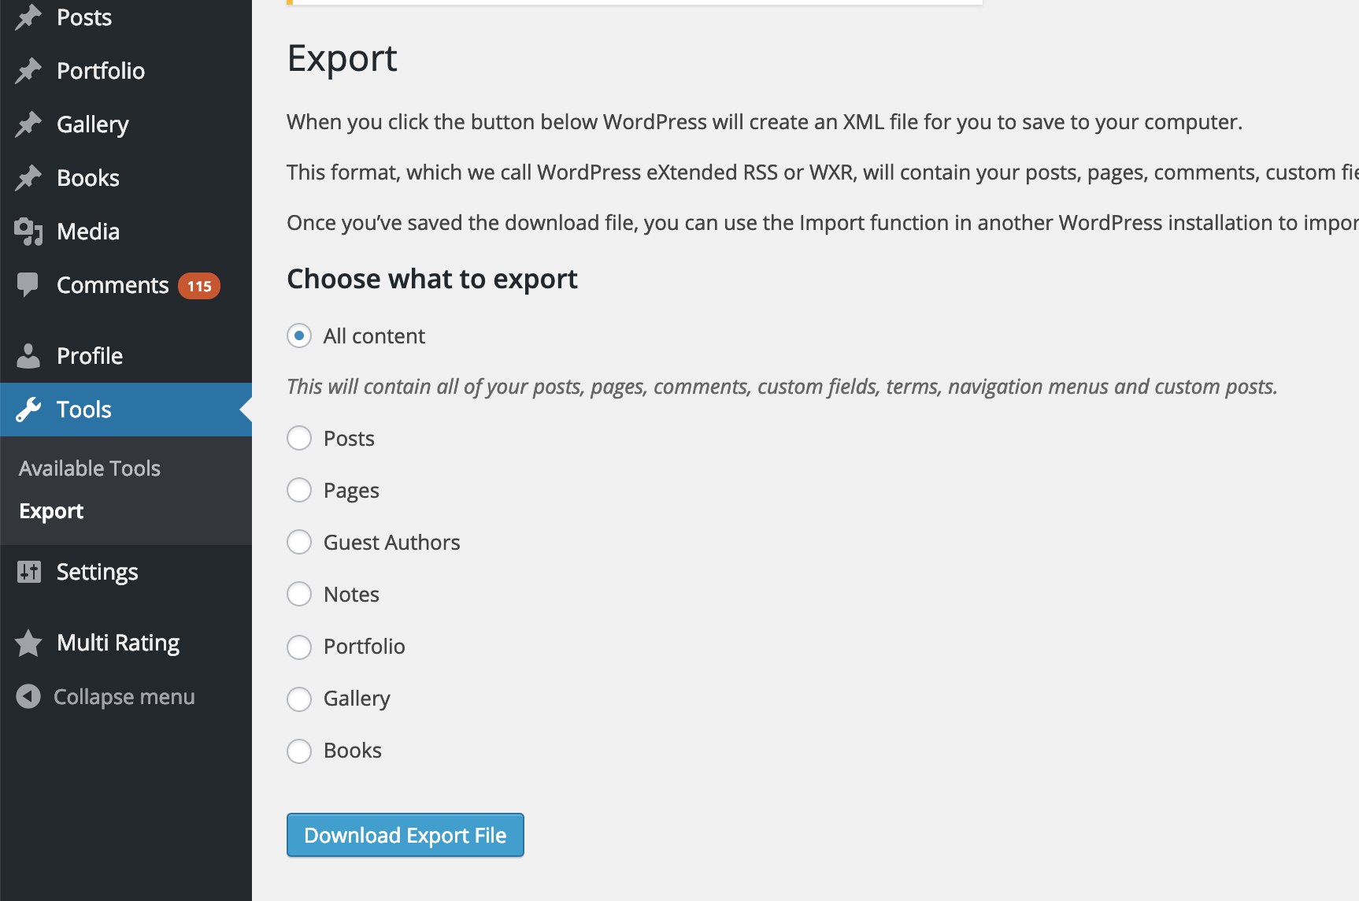Select the Guest Authors radio button

coord(299,542)
